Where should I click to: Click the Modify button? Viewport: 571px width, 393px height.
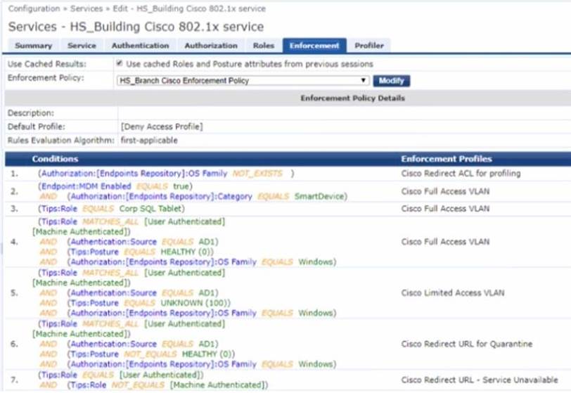tap(392, 80)
